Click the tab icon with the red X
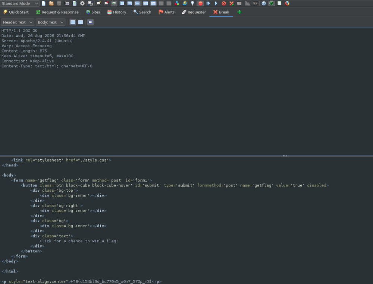 106,3
